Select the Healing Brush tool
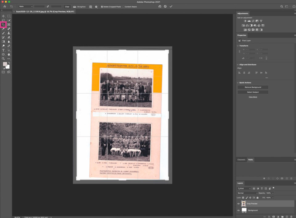This screenshot has width=296, height=218. point(9,29)
